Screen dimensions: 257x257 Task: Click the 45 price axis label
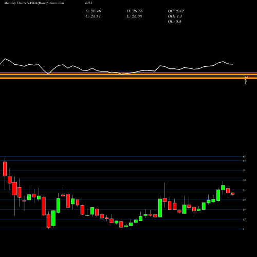[x=244, y=157]
